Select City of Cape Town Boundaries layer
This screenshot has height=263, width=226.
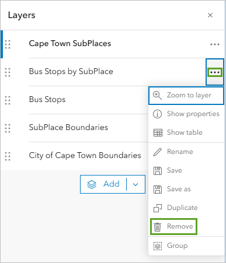pyautogui.click(x=85, y=156)
